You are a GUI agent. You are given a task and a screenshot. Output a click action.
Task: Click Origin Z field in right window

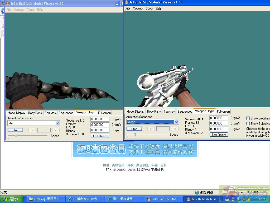tap(219, 129)
